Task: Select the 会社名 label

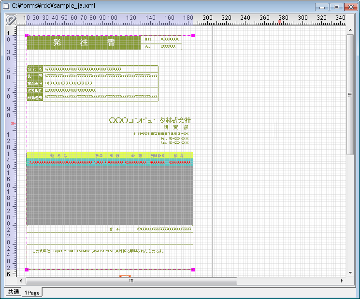Action: (x=35, y=69)
